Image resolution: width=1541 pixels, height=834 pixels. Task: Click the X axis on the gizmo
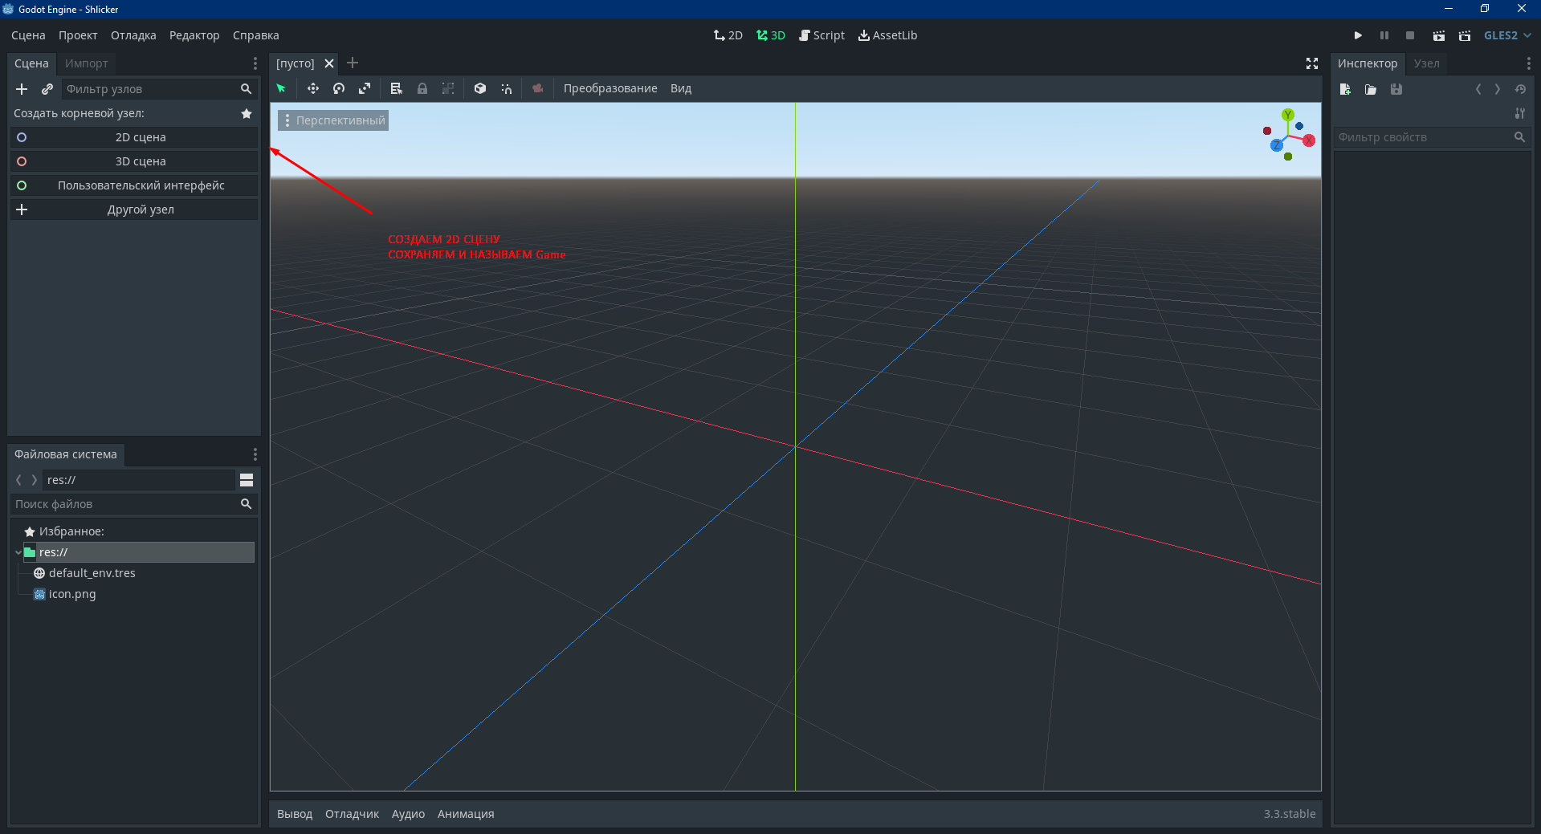1309,140
